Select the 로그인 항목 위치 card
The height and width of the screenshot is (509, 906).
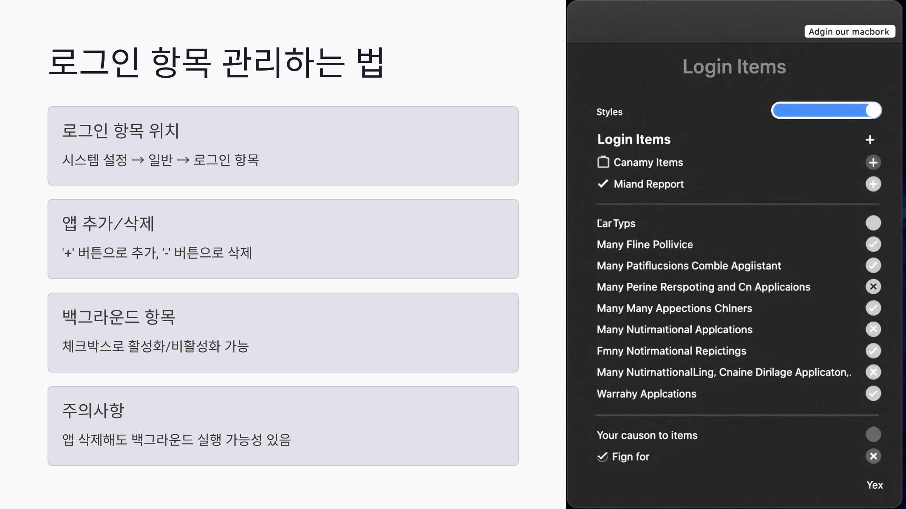tap(283, 146)
